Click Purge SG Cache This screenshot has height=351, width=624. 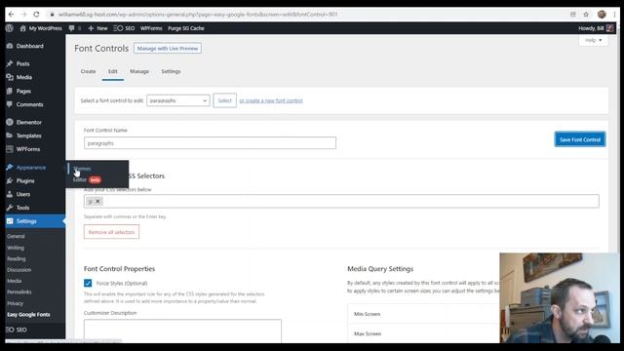[x=186, y=28]
